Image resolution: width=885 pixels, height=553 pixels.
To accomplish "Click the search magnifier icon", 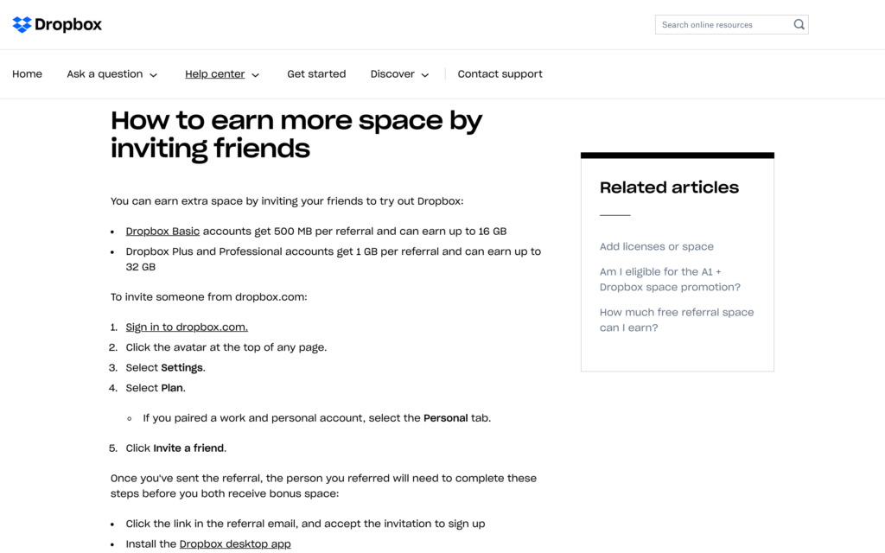I will (x=799, y=25).
